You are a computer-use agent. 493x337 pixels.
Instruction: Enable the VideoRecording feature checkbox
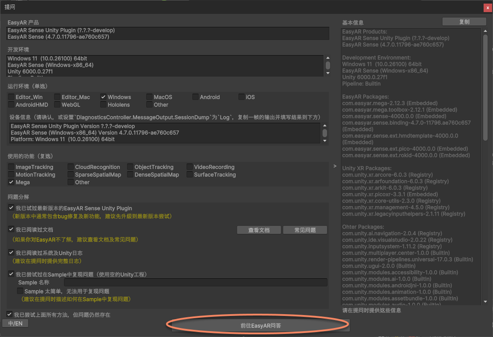tap(189, 167)
